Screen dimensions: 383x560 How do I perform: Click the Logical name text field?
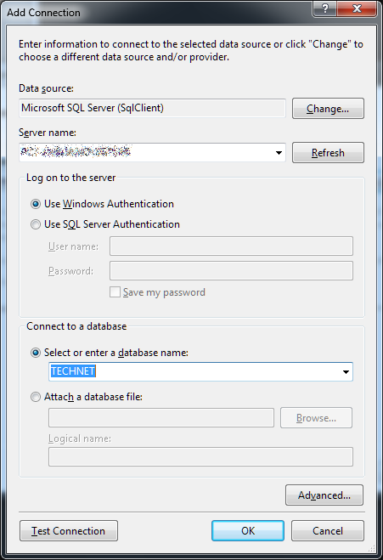pyautogui.click(x=200, y=457)
